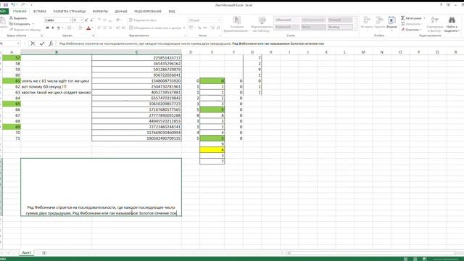
Task: Click the horizontal scrollbar at bottom
Action: pos(373,253)
